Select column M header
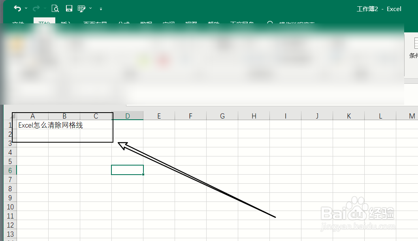Image resolution: width=418 pixels, height=241 pixels. pyautogui.click(x=407, y=116)
